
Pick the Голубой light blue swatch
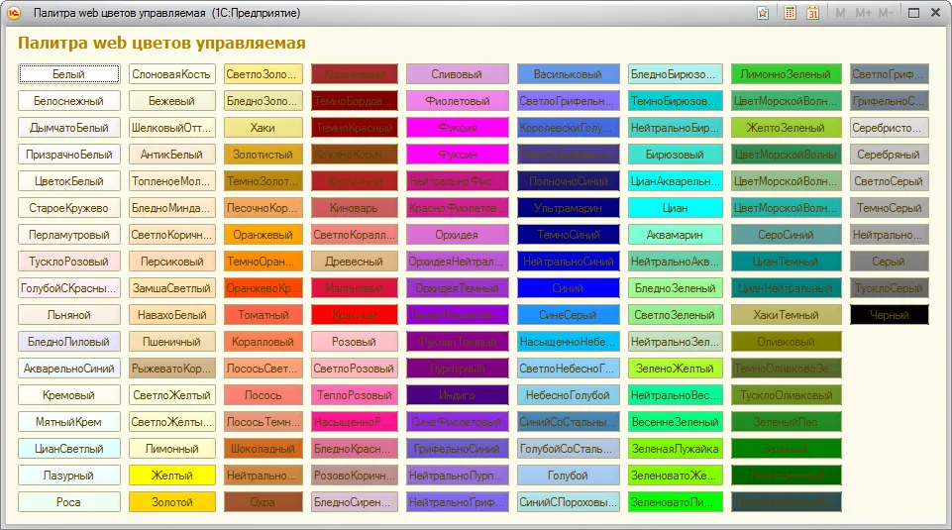(x=569, y=475)
